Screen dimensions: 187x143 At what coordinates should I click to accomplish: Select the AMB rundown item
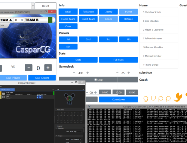click(x=27, y=97)
